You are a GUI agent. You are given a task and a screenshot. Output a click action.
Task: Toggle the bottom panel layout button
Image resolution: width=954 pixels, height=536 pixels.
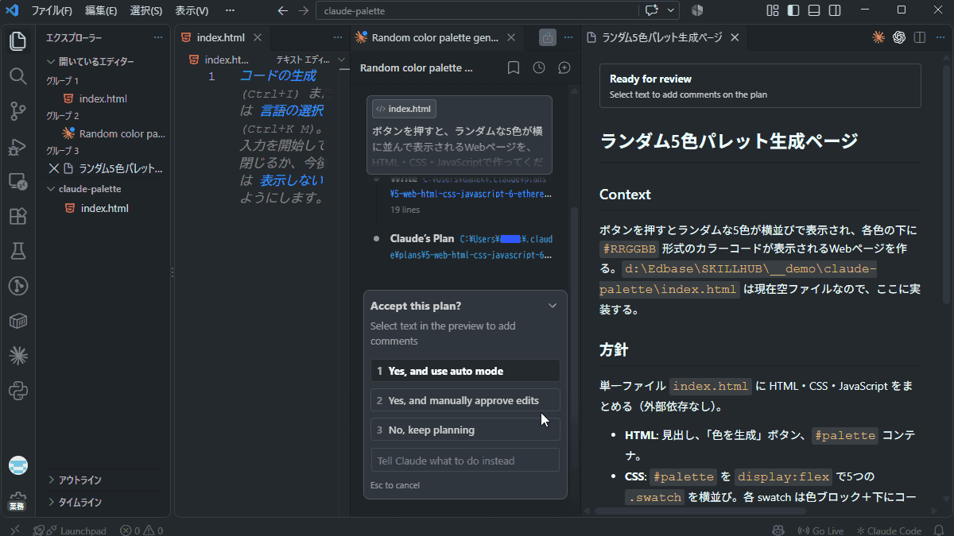click(814, 10)
